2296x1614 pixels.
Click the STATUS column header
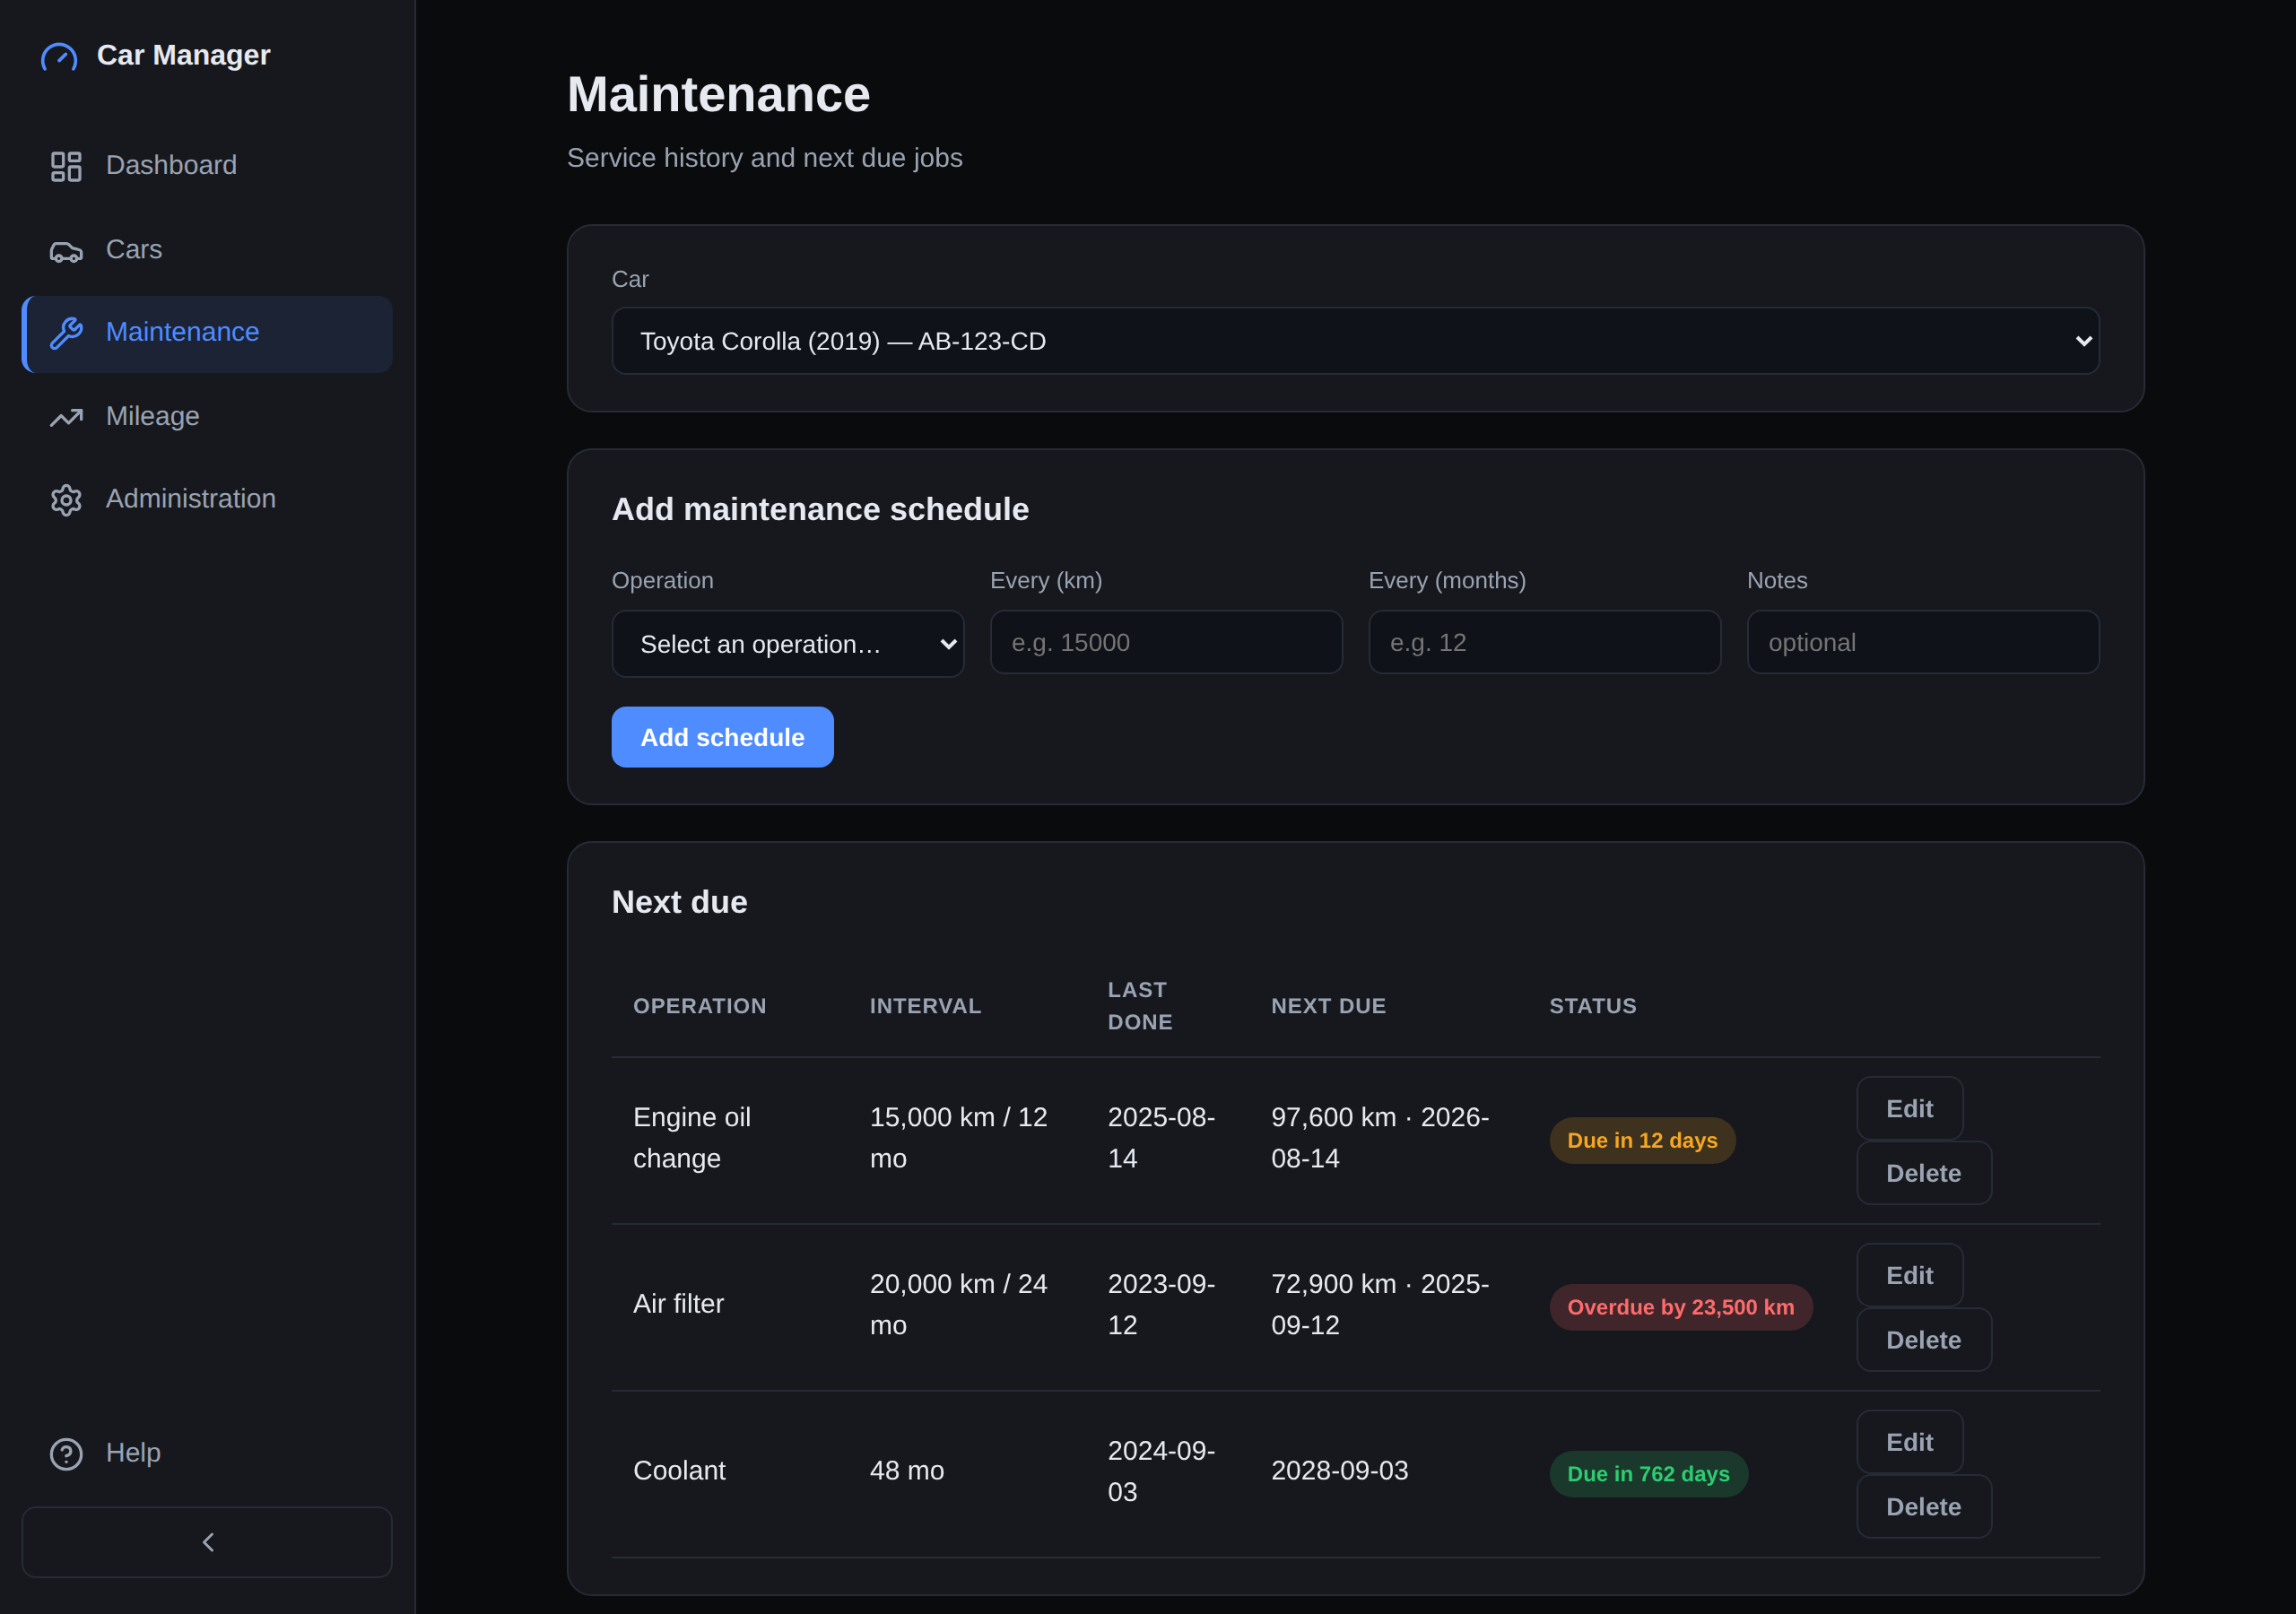[1593, 1006]
